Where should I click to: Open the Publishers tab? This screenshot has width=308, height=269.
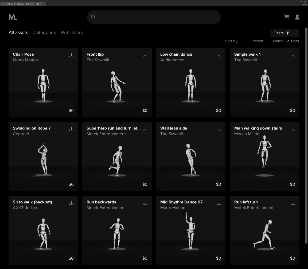[x=72, y=32]
